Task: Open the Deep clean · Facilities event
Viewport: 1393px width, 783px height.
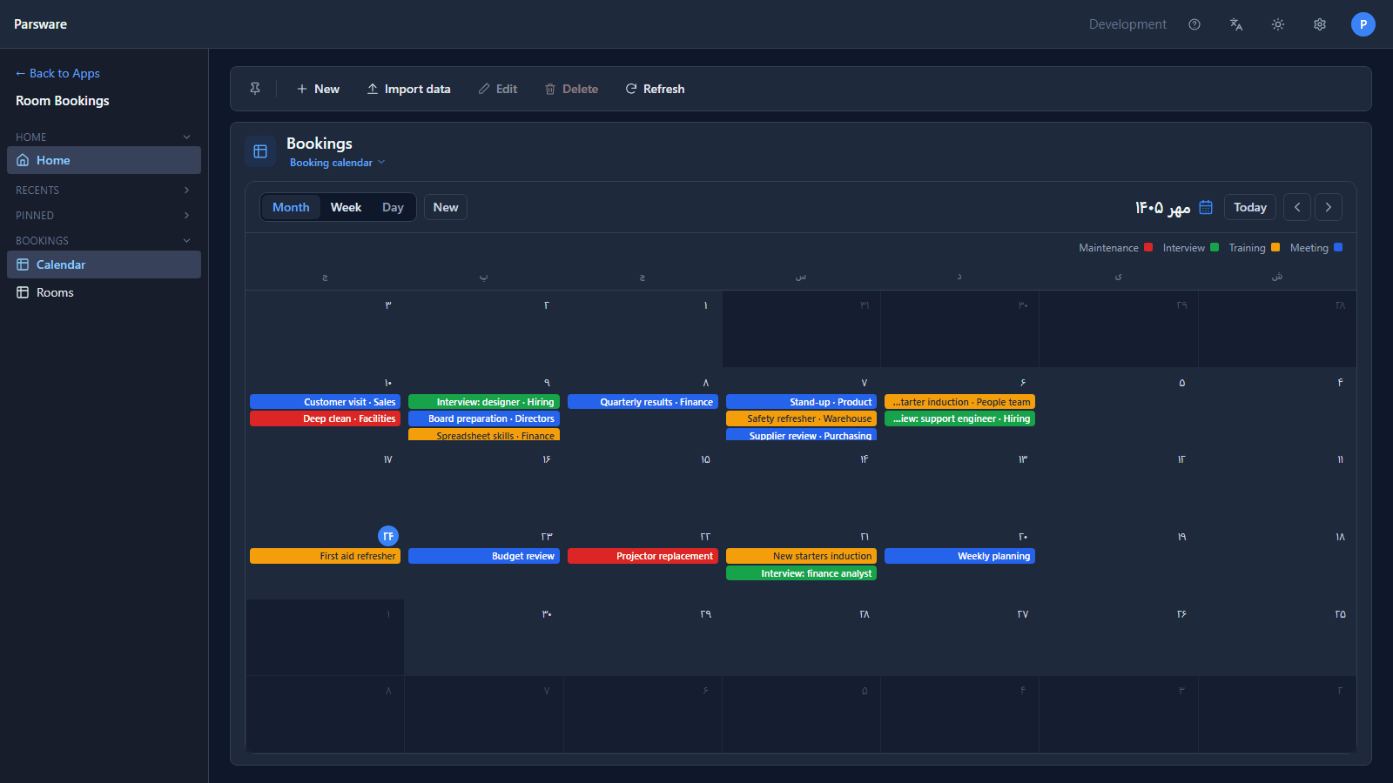Action: point(325,418)
